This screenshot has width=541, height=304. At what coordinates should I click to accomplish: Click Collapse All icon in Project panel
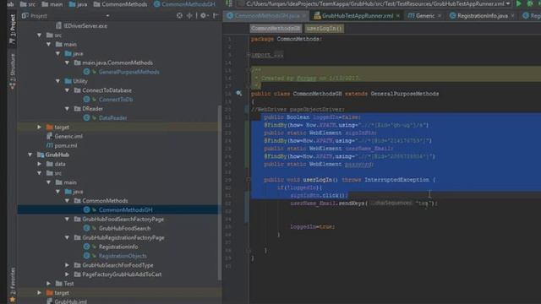click(x=189, y=15)
